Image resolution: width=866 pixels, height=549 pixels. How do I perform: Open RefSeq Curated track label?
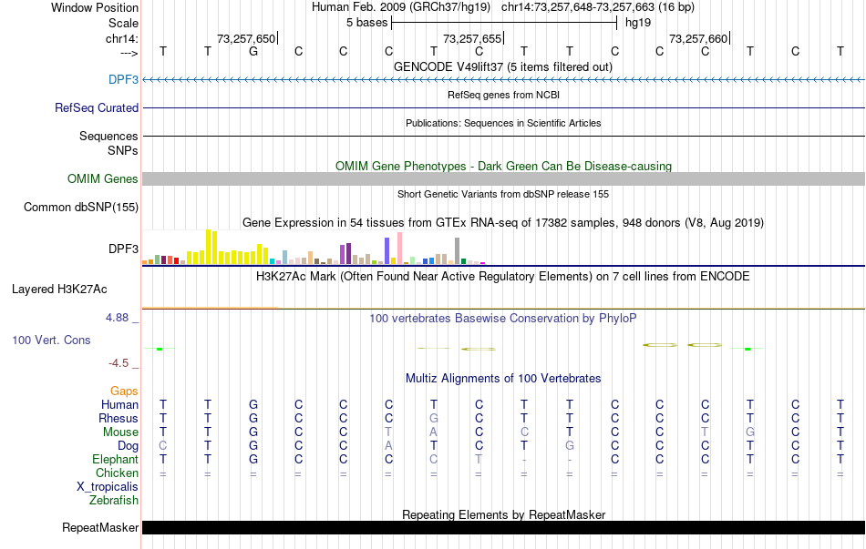[96, 107]
